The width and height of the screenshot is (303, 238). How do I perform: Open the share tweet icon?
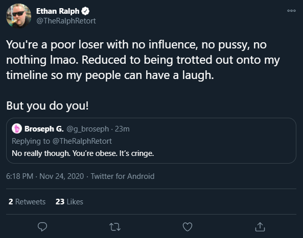point(260,227)
